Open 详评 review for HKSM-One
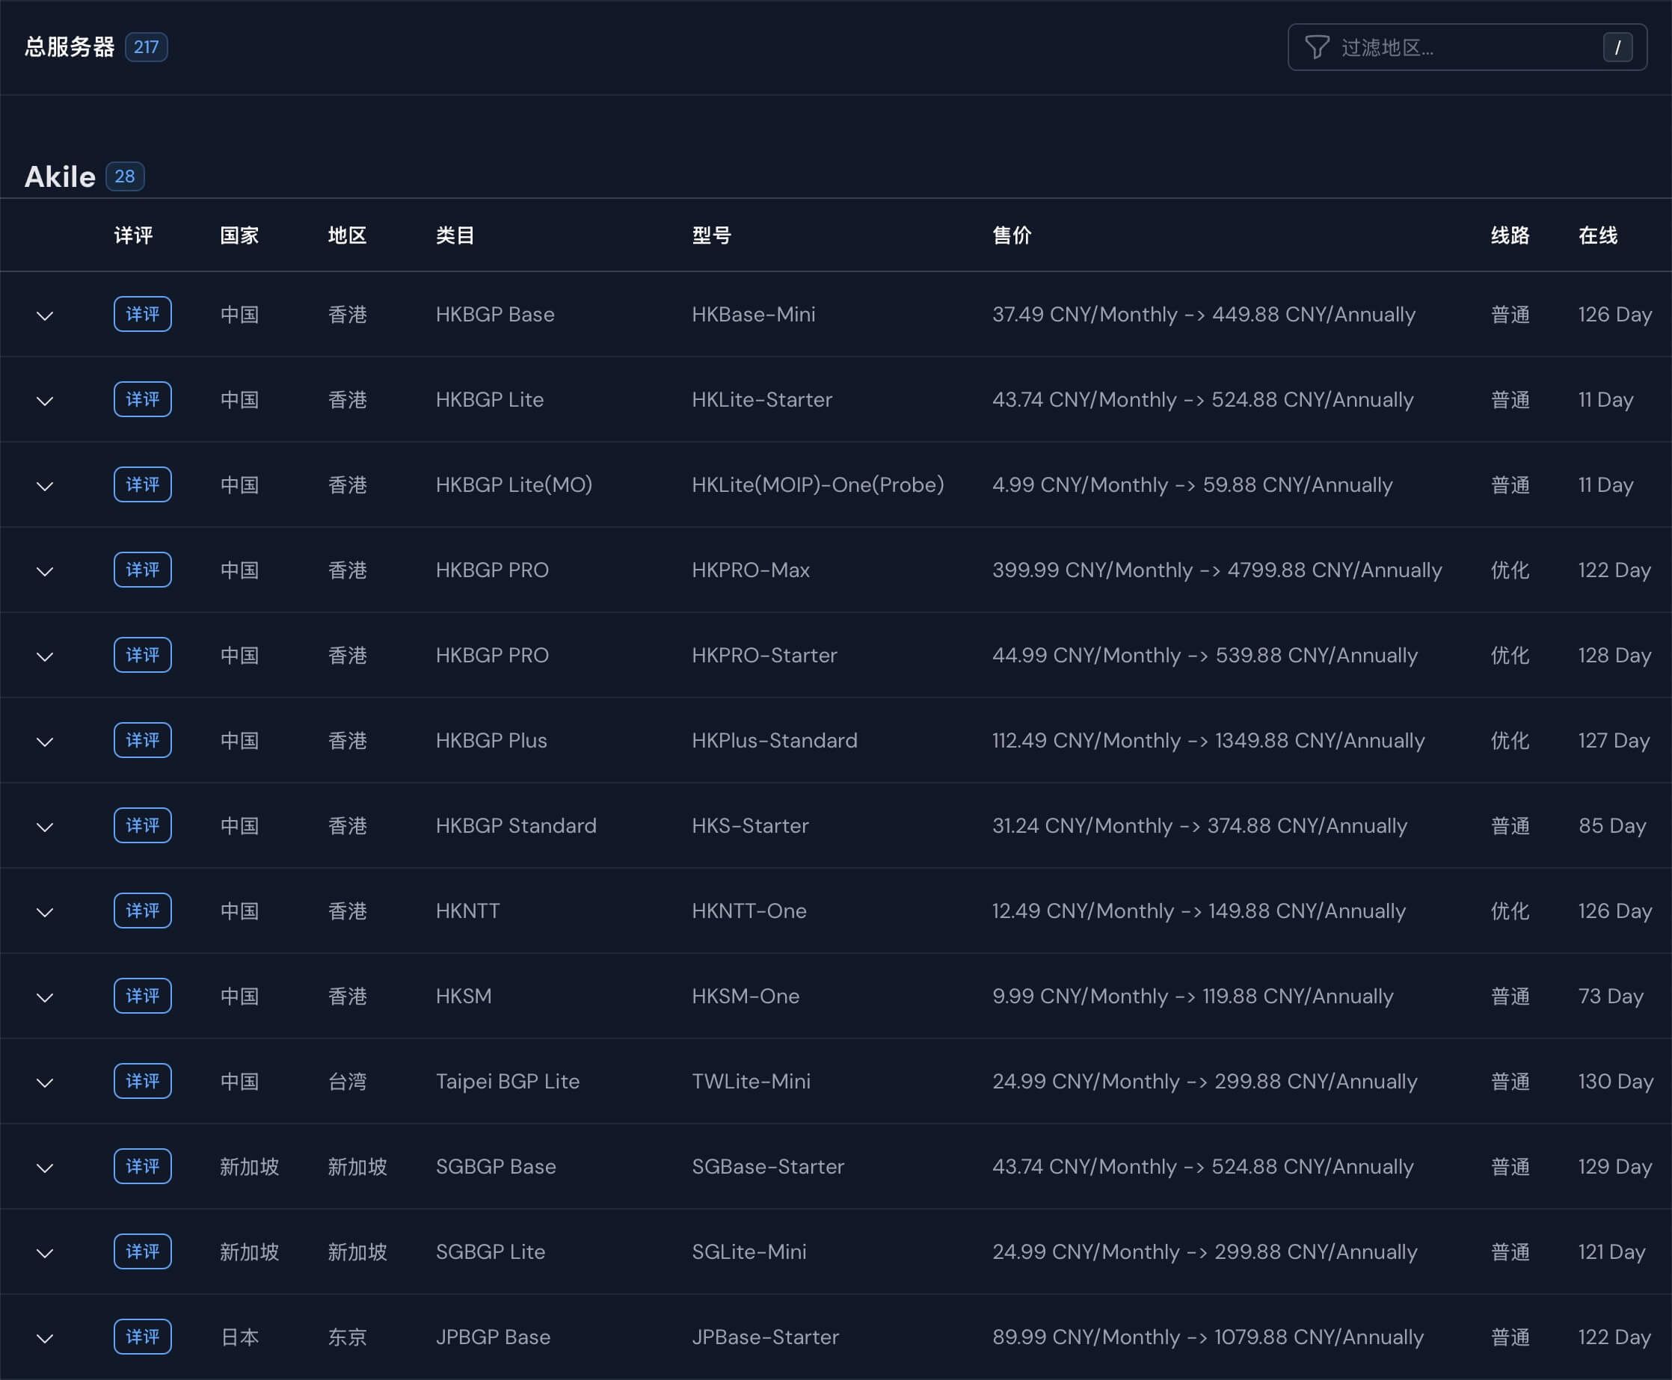Image resolution: width=1672 pixels, height=1380 pixels. 142,995
